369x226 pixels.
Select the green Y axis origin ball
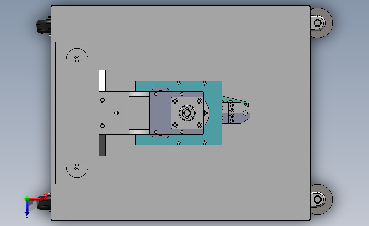pyautogui.click(x=27, y=198)
